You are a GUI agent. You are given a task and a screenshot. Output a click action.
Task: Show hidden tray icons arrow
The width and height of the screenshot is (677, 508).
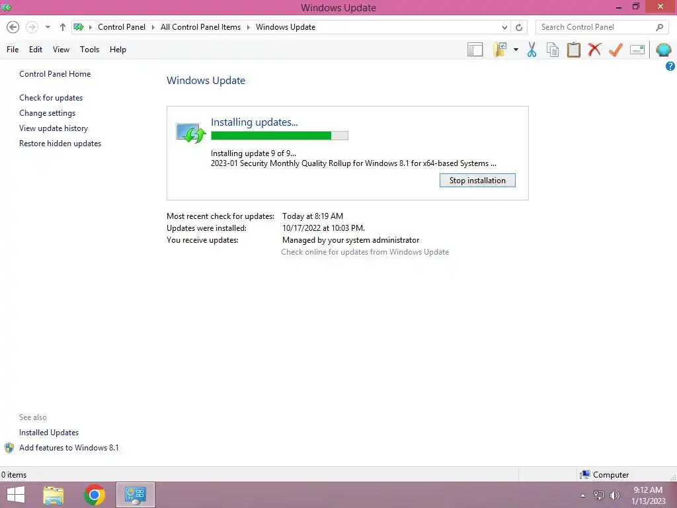pyautogui.click(x=583, y=495)
